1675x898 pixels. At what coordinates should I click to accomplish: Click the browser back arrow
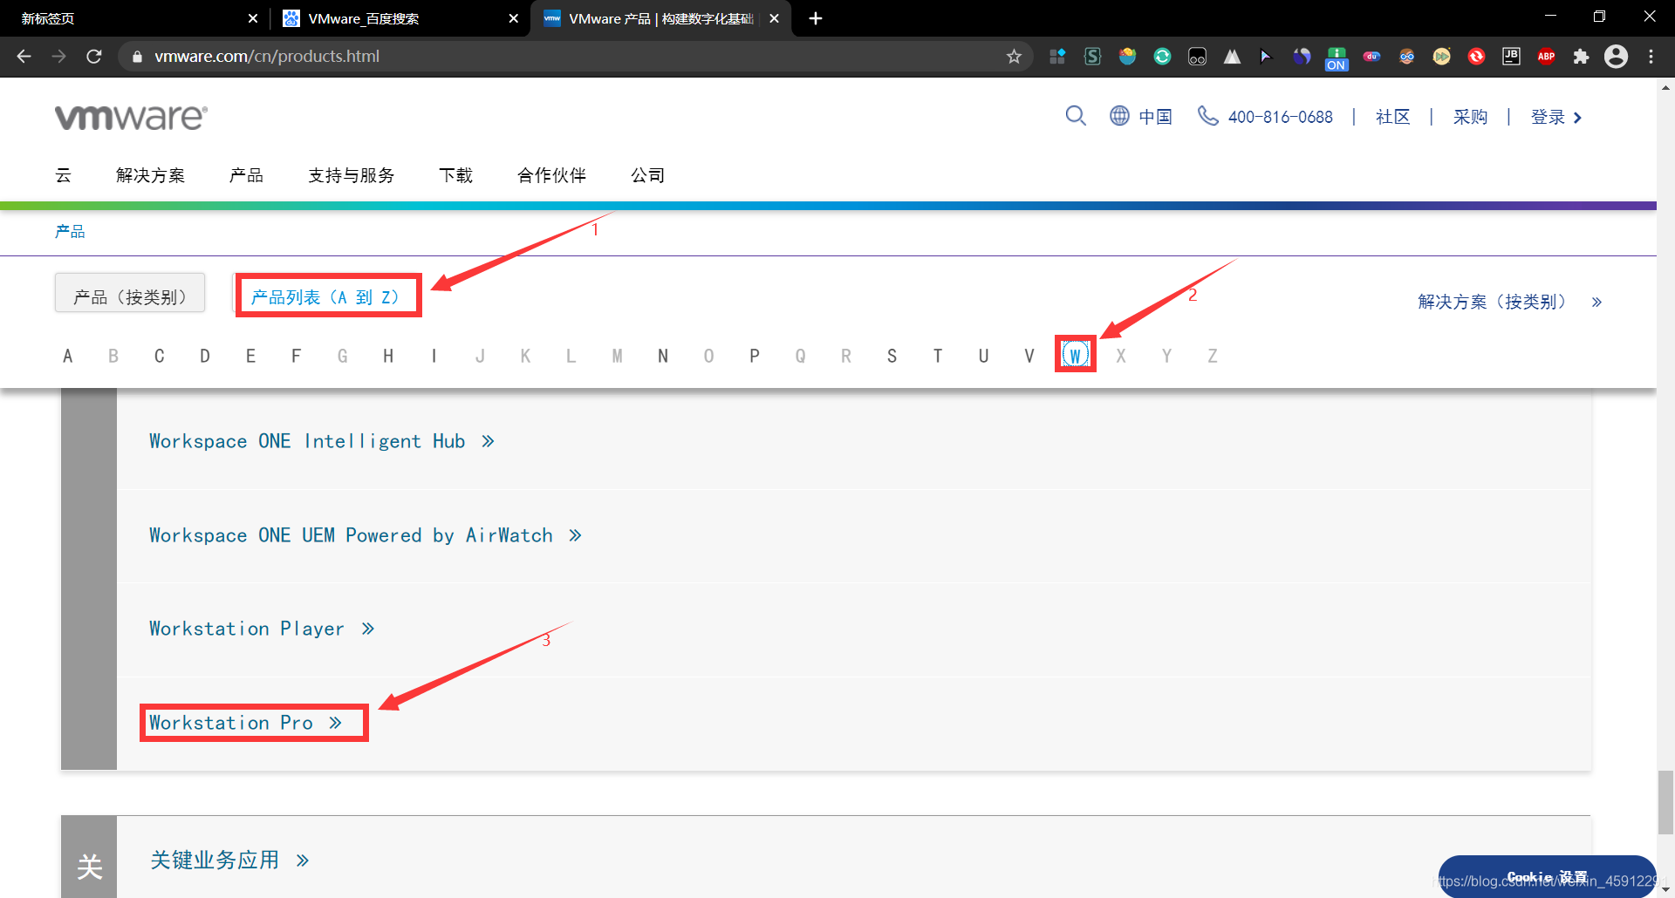click(24, 57)
